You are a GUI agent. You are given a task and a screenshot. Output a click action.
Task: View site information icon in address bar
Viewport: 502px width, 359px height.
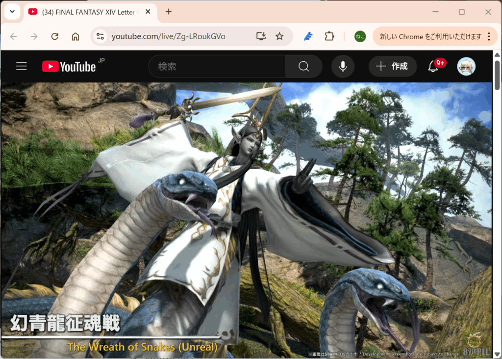coord(100,36)
